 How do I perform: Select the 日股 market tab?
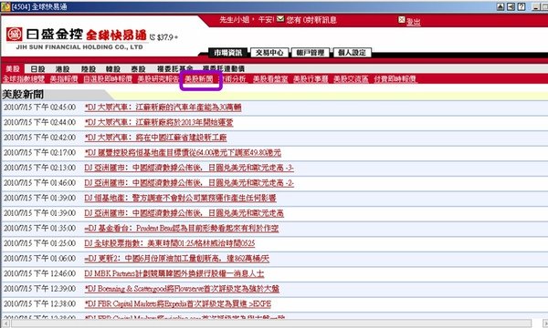[x=37, y=69]
